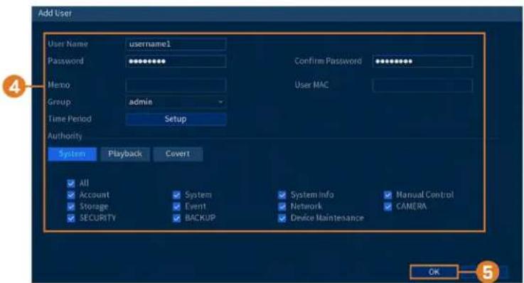Toggle the System permission checkbox
This screenshot has width=524, height=283.
[x=177, y=195]
